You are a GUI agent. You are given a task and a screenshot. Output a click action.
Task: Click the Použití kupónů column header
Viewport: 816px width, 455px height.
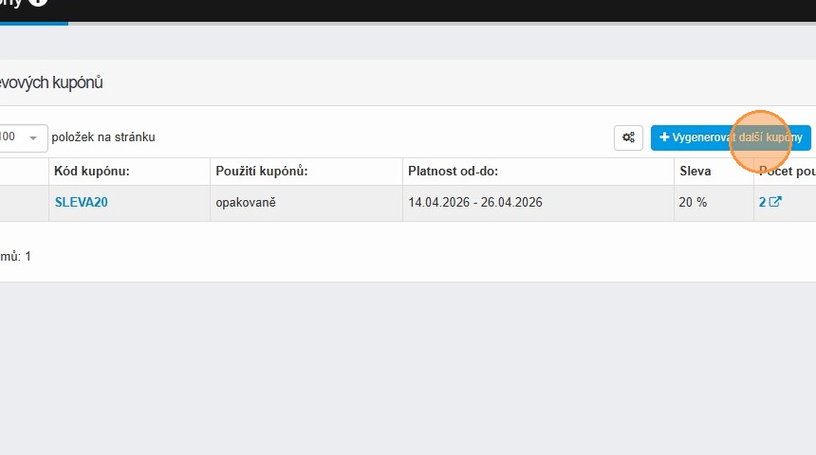tap(262, 172)
